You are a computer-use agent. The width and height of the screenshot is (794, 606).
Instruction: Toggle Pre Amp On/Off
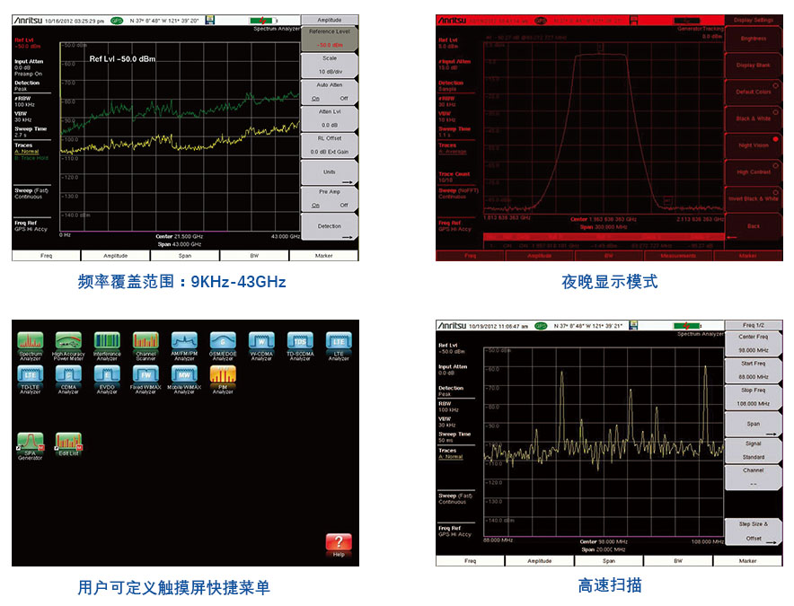pos(330,199)
